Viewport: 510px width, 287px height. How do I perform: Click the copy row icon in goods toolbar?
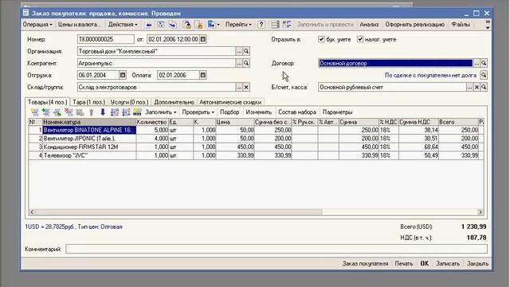tap(46, 112)
